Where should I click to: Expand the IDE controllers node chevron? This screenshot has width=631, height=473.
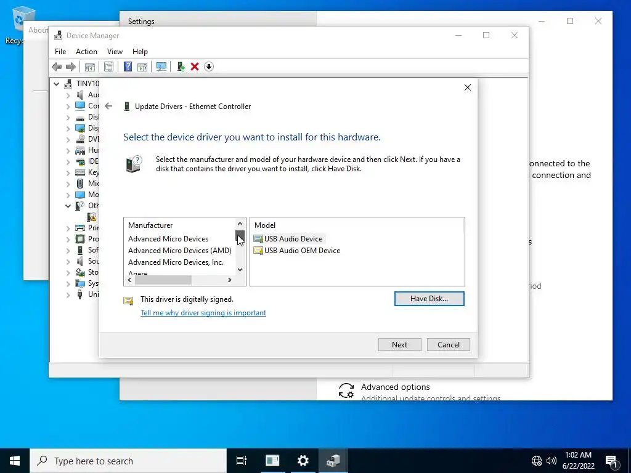click(68, 162)
